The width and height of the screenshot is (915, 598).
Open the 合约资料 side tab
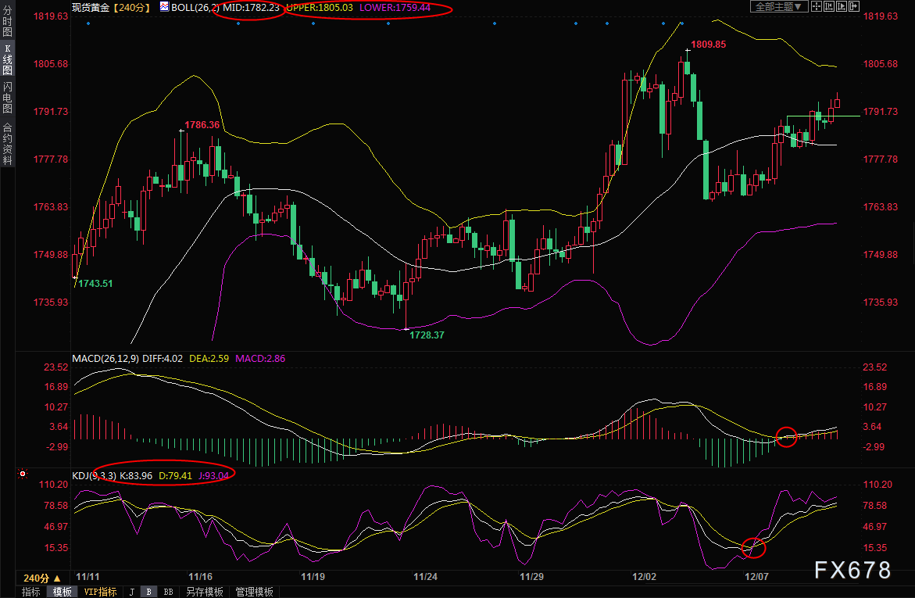(8, 143)
